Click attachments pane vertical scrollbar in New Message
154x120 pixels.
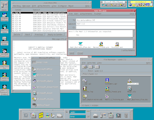point(134,44)
